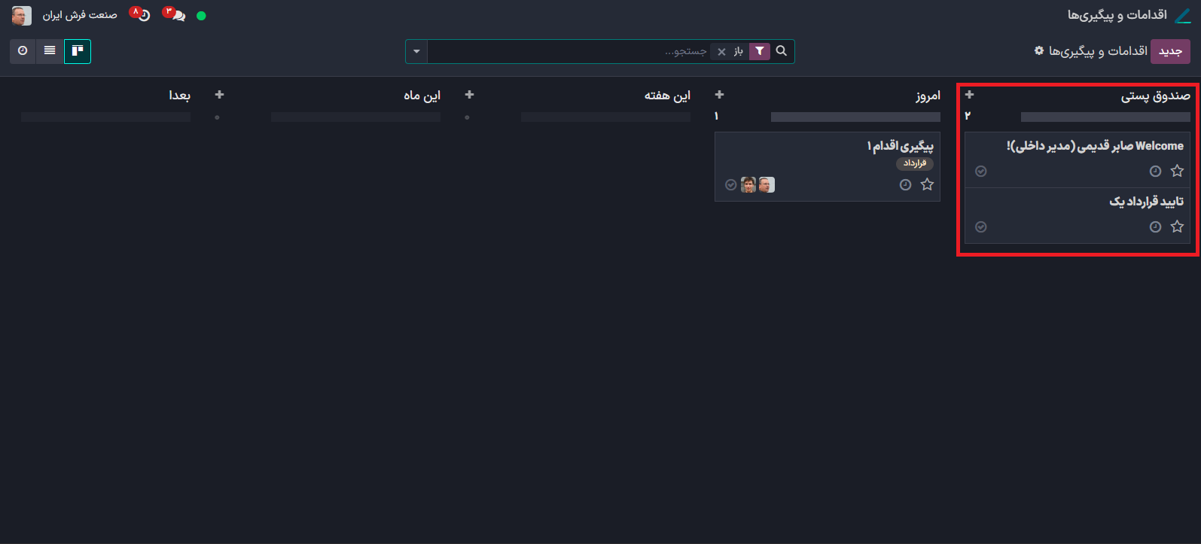Remove the باز filter from search
This screenshot has height=544, width=1201.
tap(721, 52)
